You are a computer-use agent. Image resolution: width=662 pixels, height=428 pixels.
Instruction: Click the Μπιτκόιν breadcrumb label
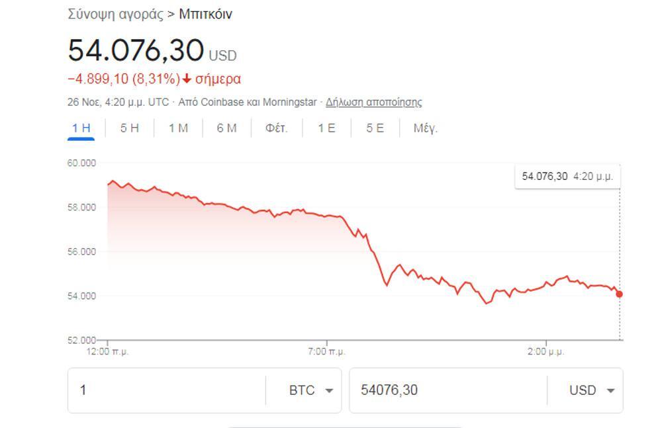click(205, 15)
